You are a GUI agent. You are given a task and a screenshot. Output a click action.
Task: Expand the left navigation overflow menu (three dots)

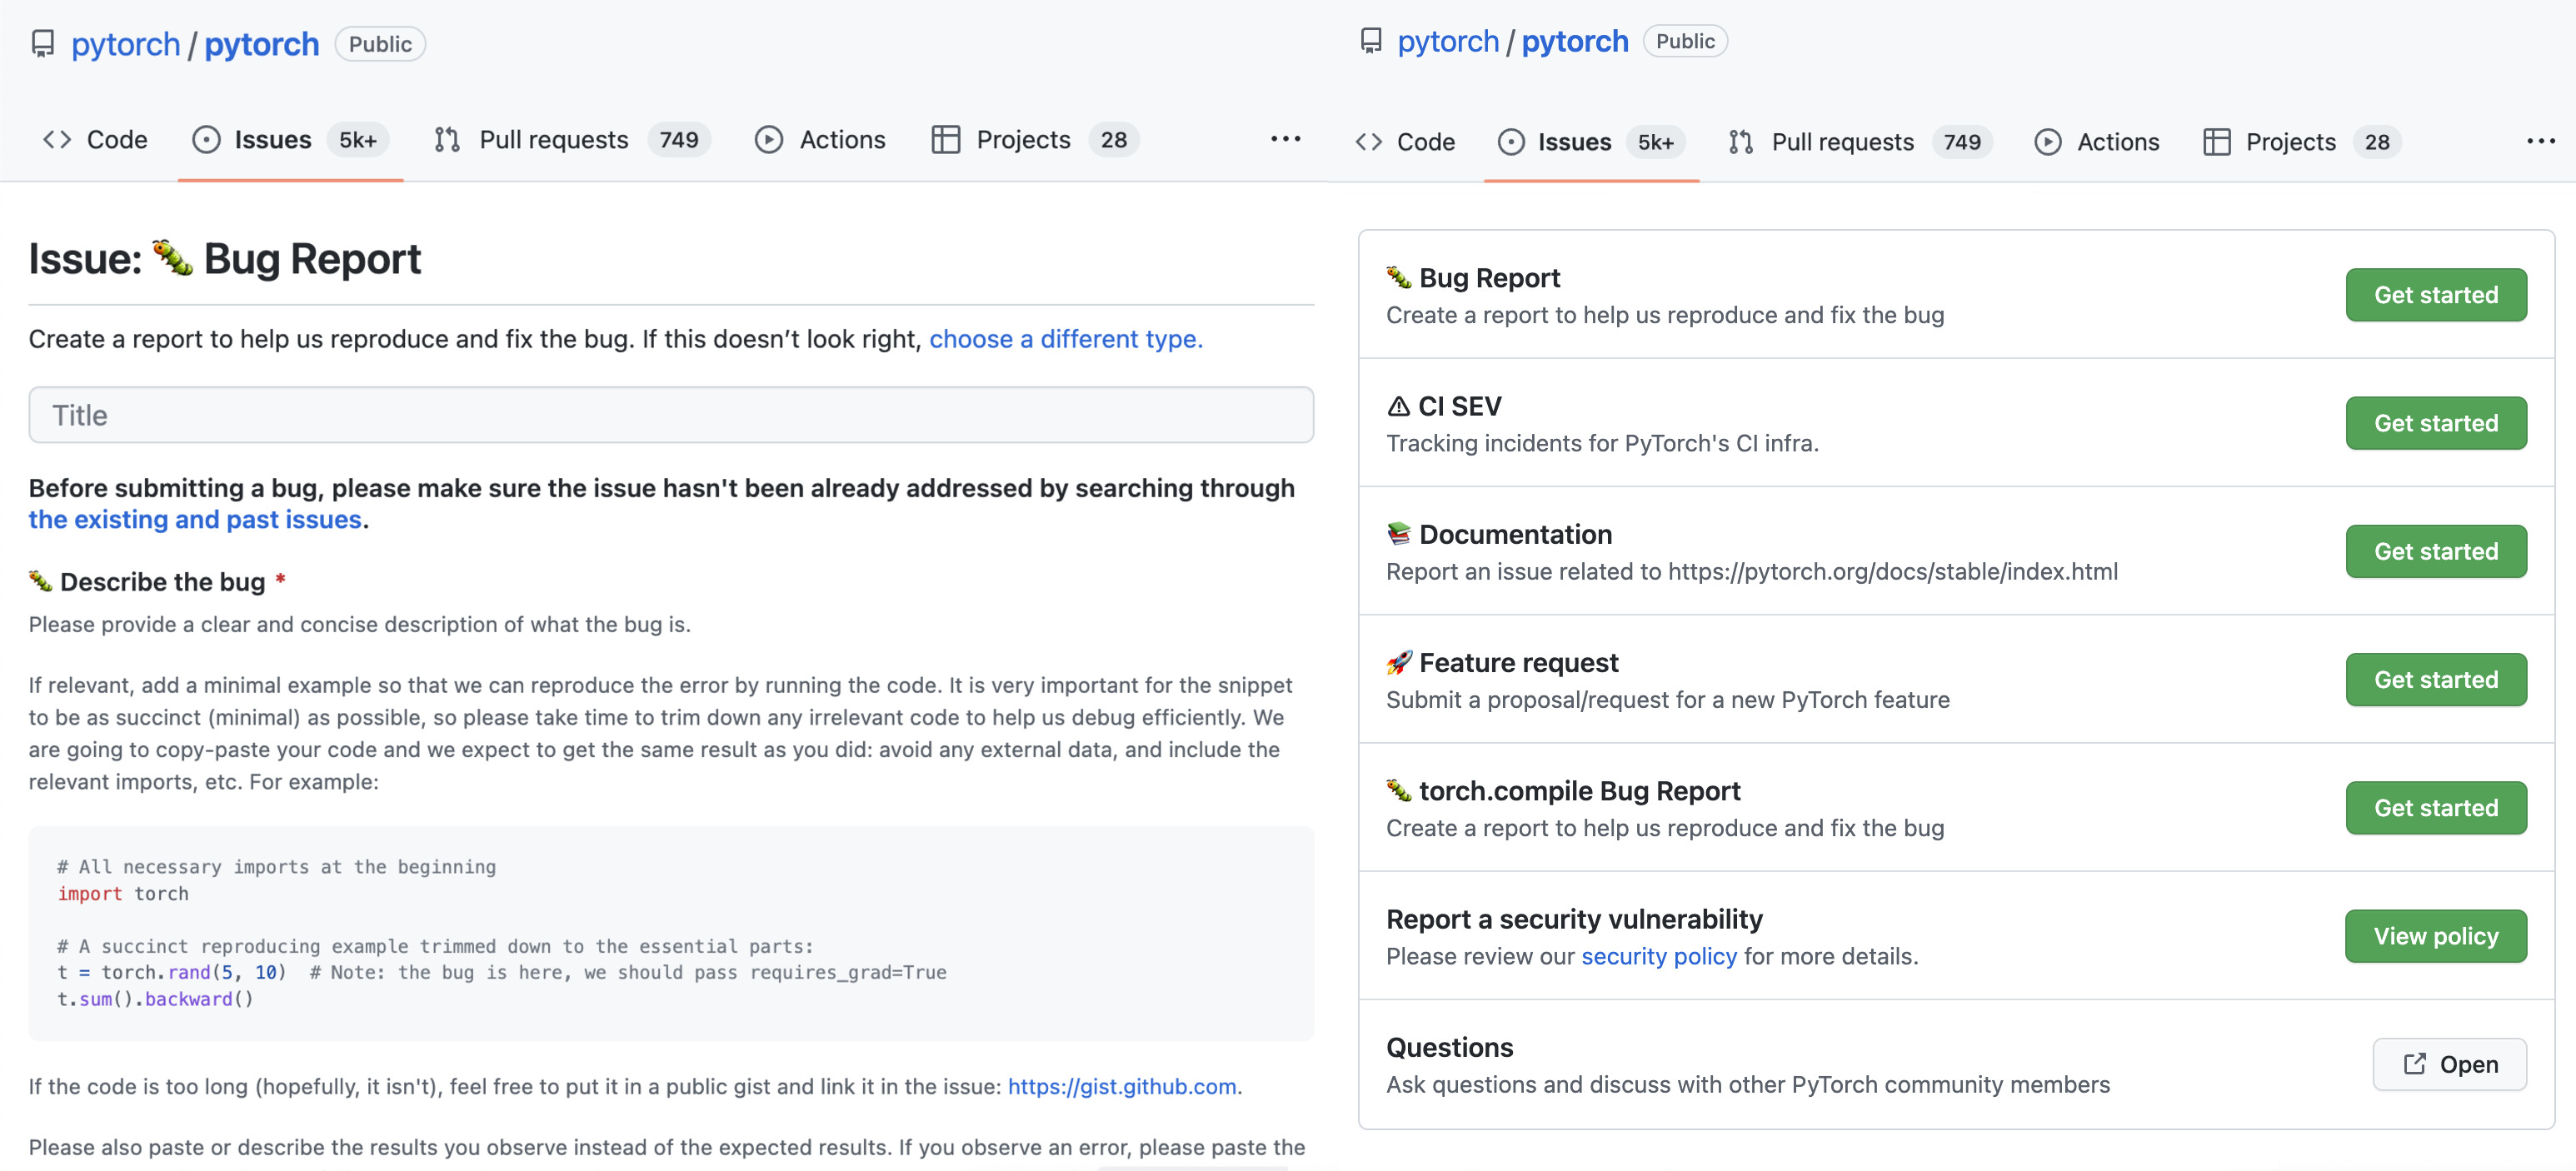point(1285,139)
